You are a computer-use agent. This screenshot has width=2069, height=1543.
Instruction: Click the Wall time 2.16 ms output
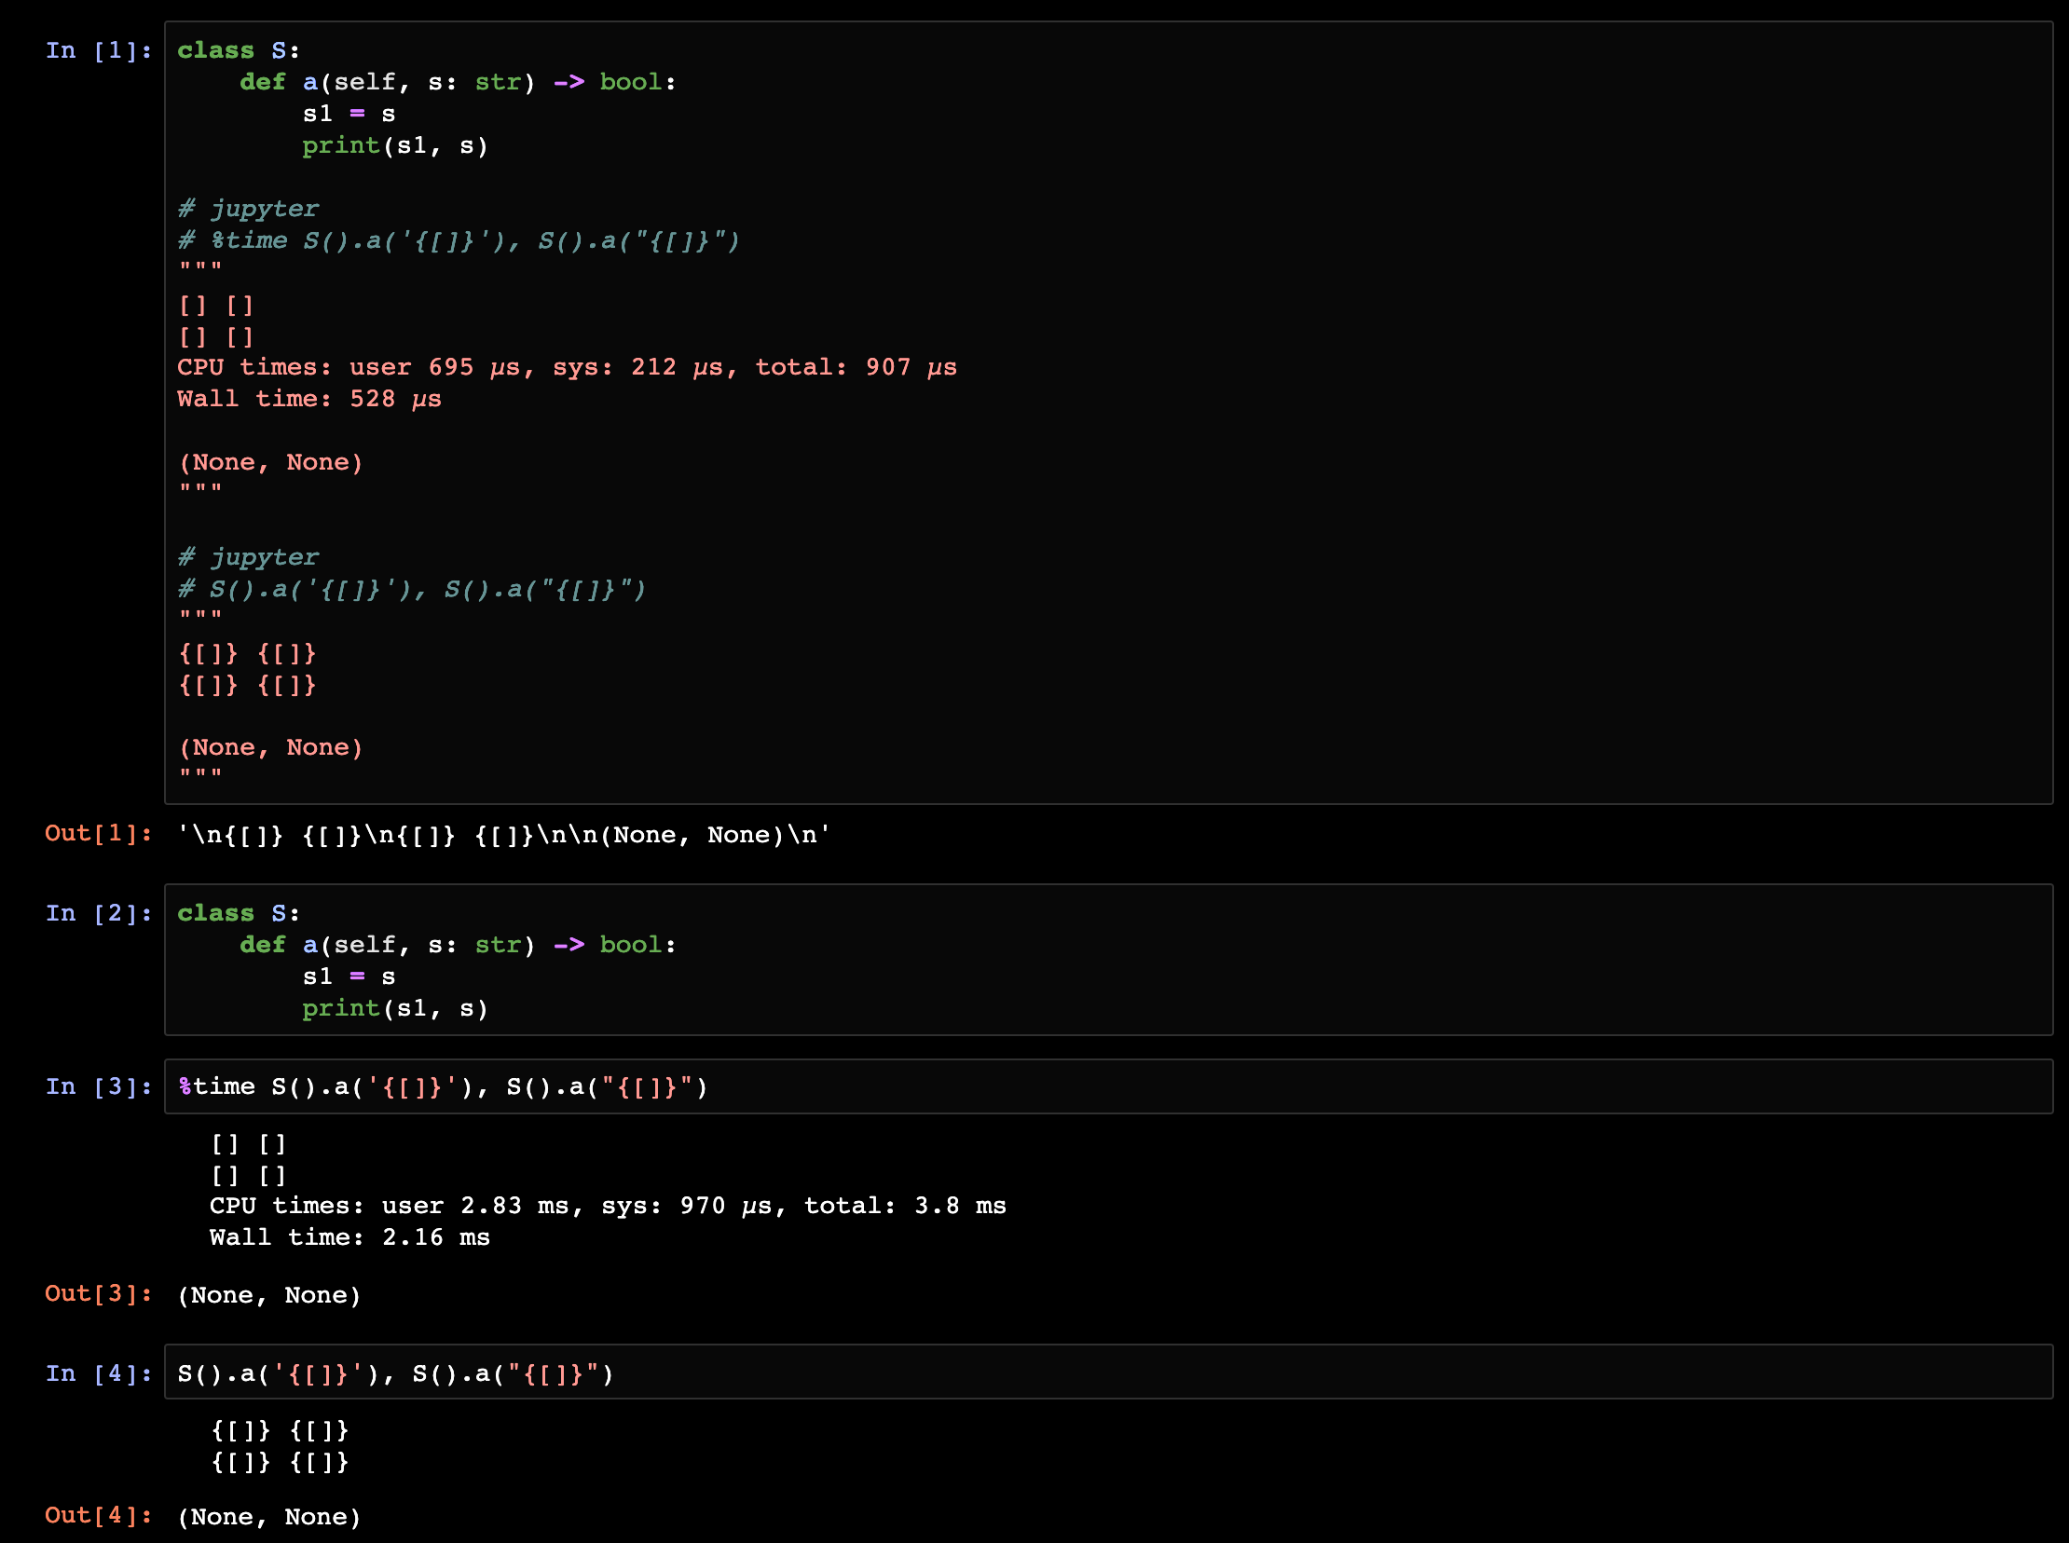(x=349, y=1237)
